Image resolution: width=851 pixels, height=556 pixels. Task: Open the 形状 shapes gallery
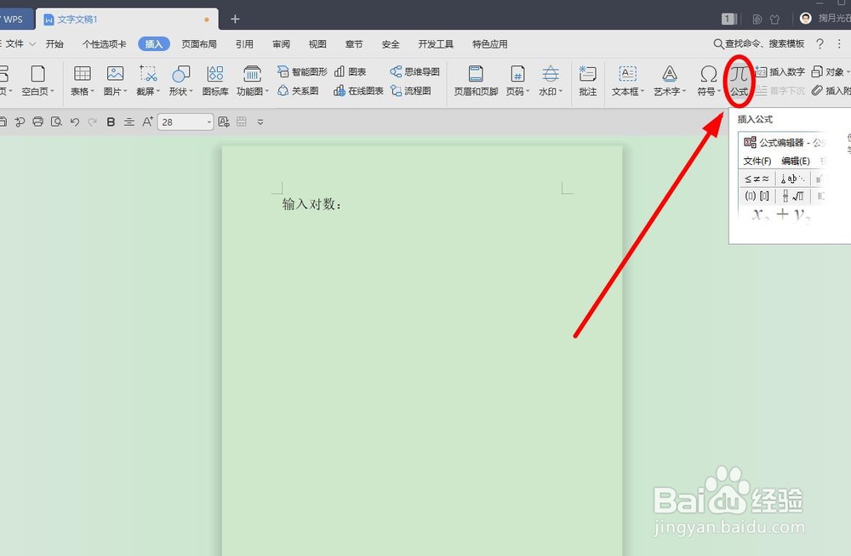(180, 80)
